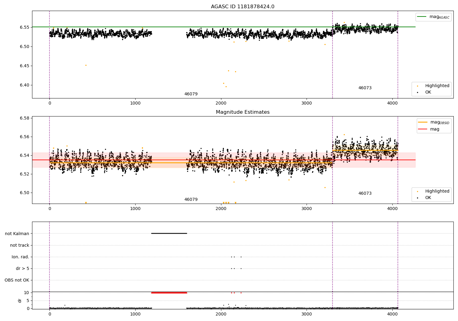Click the 6.56 y-axis tick of middle plot
The height and width of the screenshot is (321, 458).
click(24, 137)
